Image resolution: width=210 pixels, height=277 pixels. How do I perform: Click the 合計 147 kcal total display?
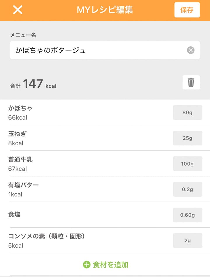point(33,84)
